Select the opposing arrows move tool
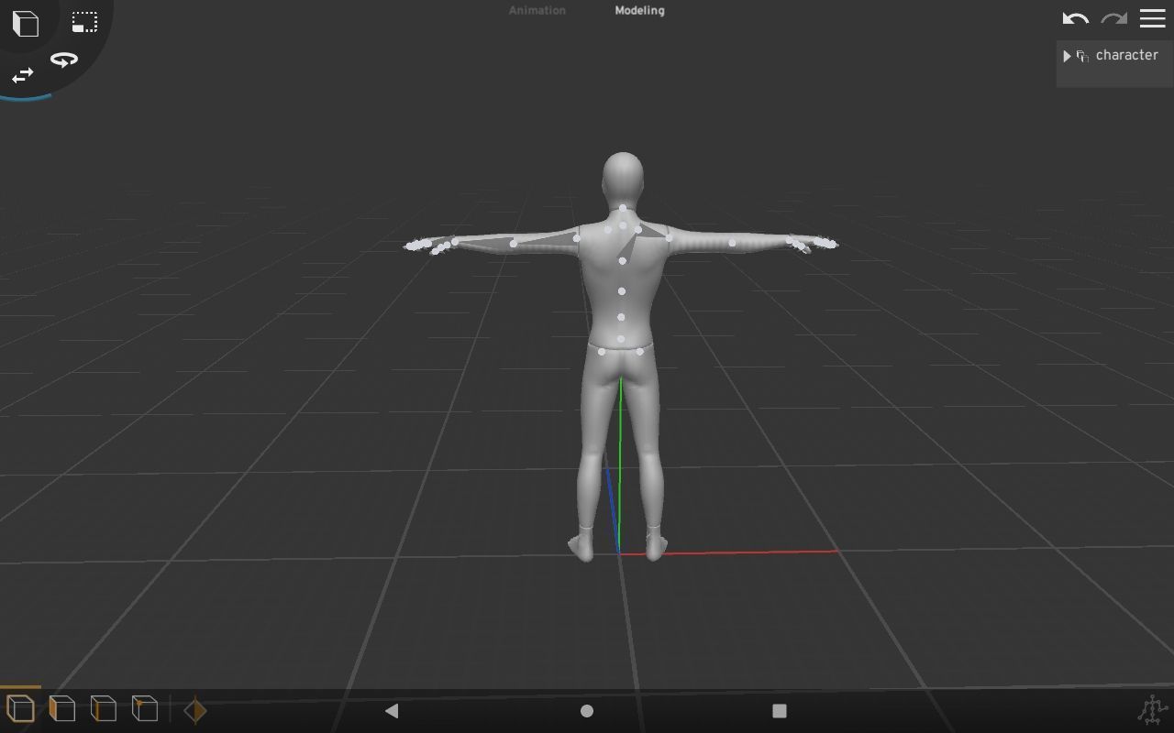 click(x=23, y=76)
